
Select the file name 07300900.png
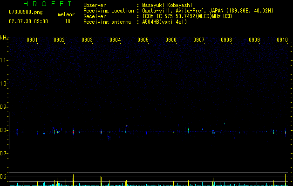pos(26,13)
